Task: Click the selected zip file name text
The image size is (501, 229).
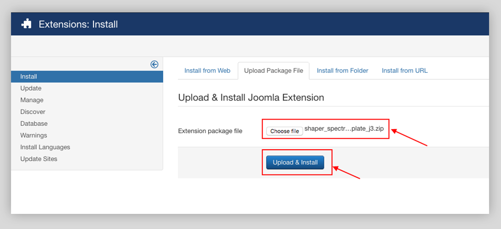Action: (344, 129)
